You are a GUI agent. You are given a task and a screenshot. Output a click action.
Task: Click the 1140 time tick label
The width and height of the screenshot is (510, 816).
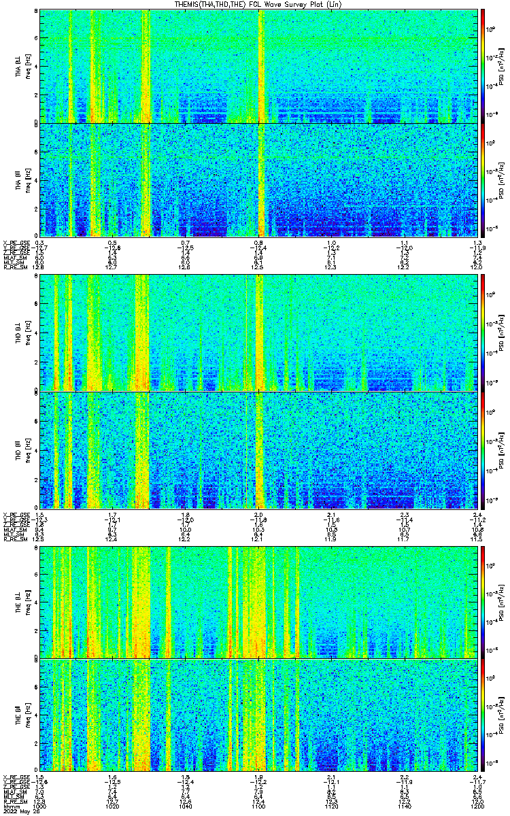pos(405,806)
